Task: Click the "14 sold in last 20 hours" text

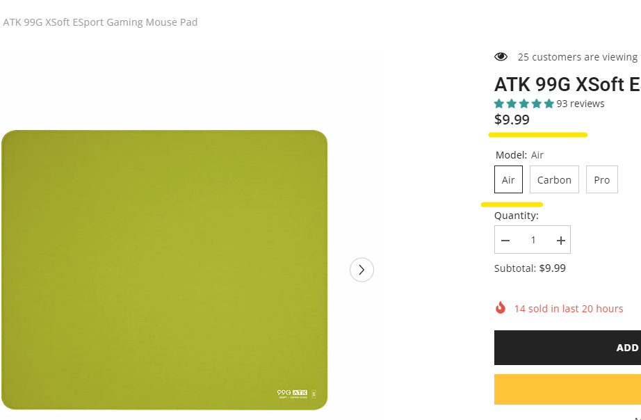Action: (x=568, y=309)
